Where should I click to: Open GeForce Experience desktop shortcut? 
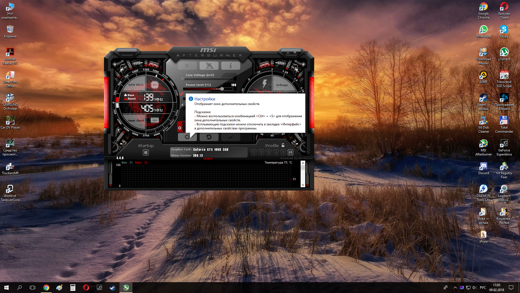pyautogui.click(x=504, y=147)
